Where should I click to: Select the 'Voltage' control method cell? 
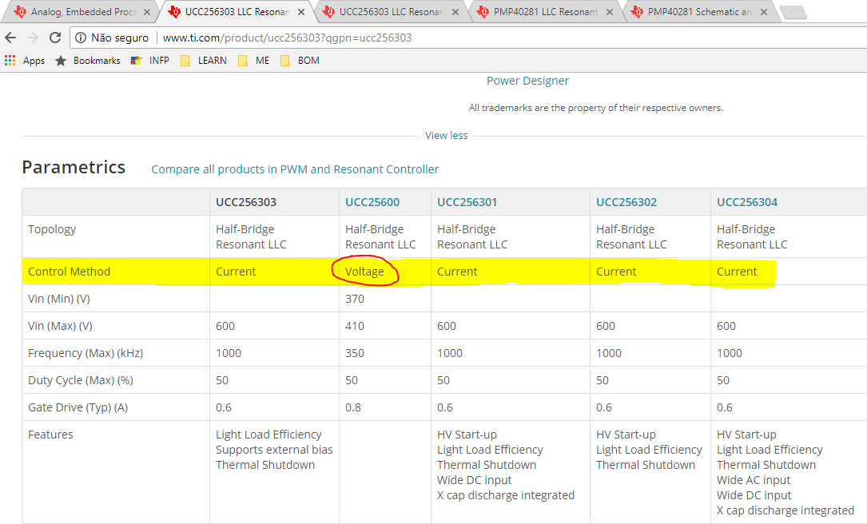point(364,272)
